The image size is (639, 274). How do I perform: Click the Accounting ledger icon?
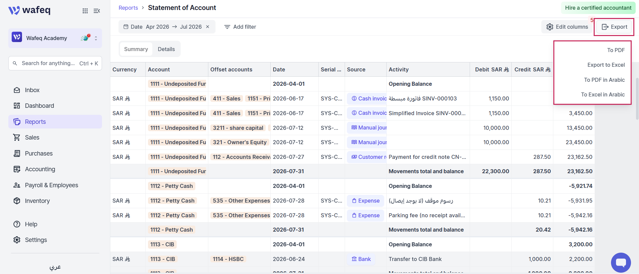[17, 169]
